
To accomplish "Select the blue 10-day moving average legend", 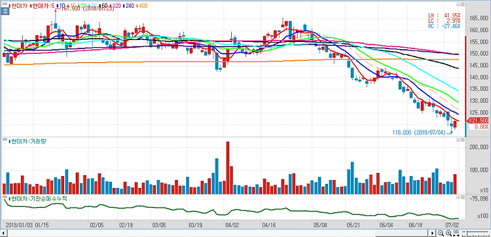I will click(61, 6).
